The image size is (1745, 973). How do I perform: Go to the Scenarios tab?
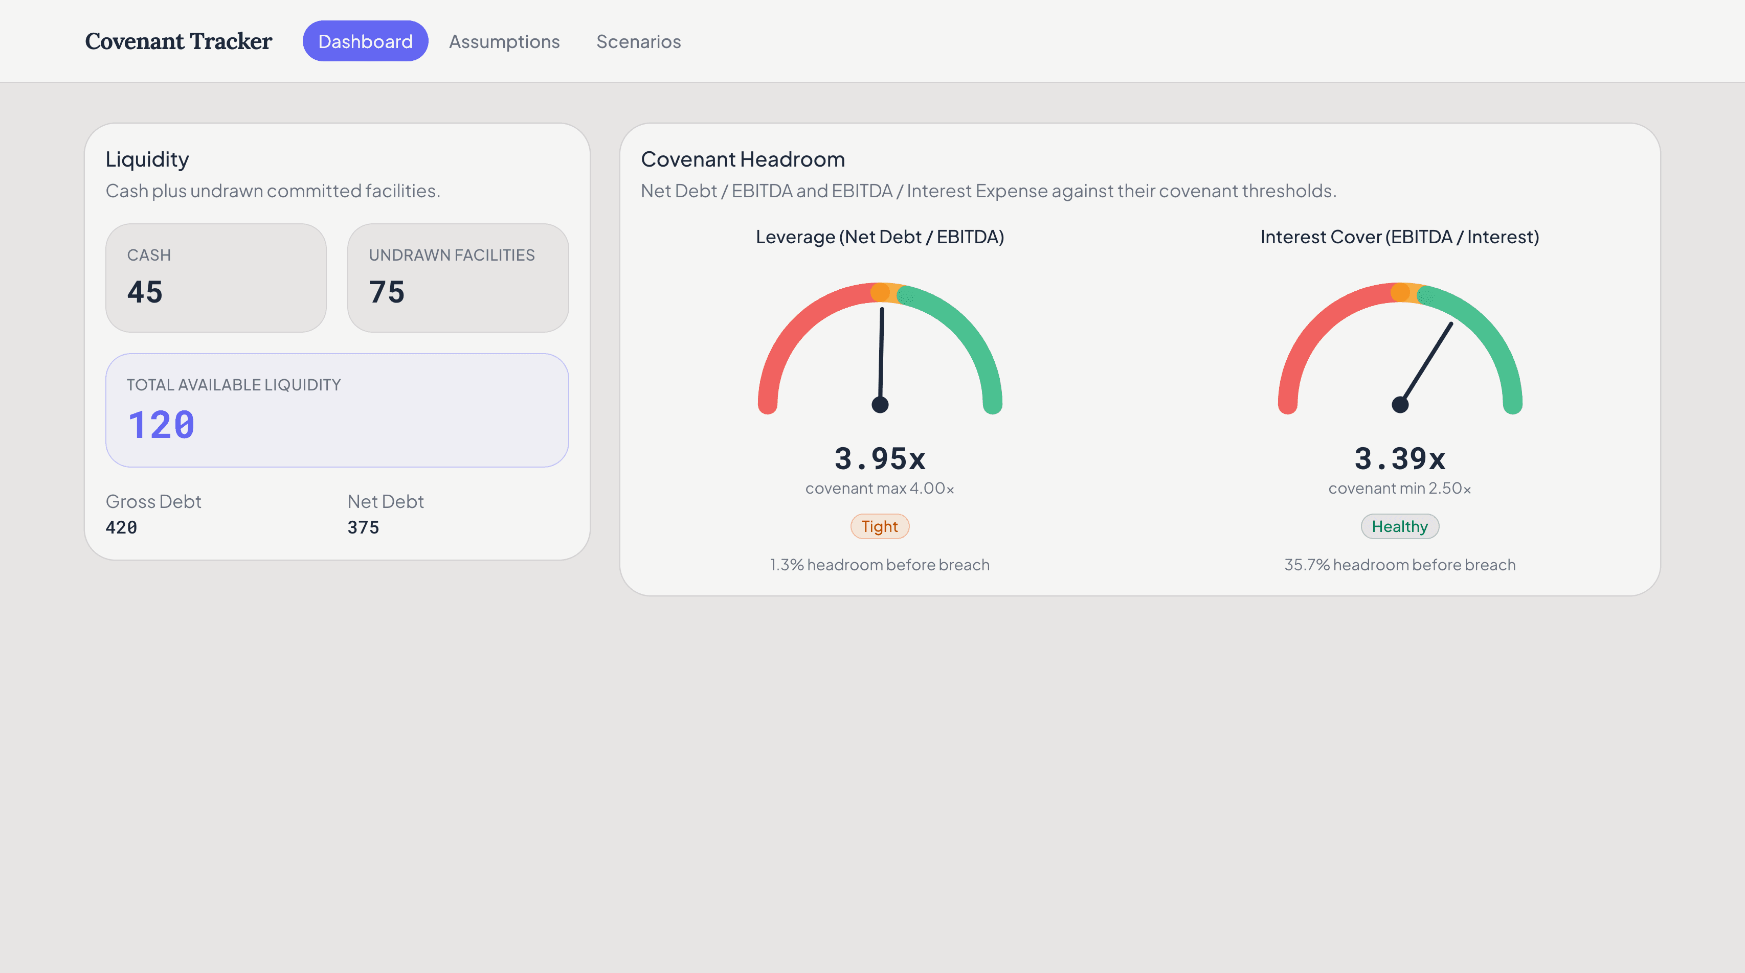coord(638,41)
